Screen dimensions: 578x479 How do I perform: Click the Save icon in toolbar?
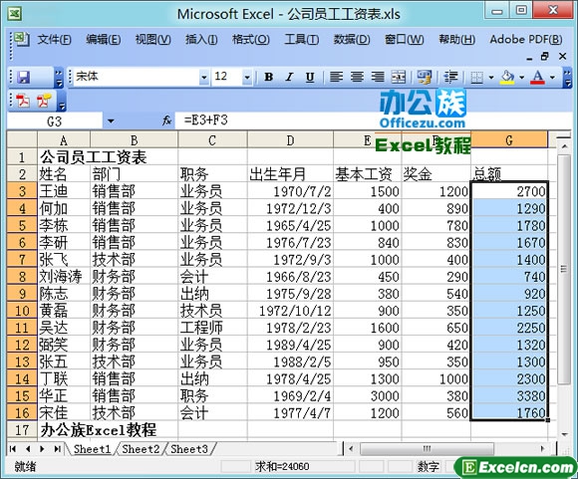click(x=24, y=77)
